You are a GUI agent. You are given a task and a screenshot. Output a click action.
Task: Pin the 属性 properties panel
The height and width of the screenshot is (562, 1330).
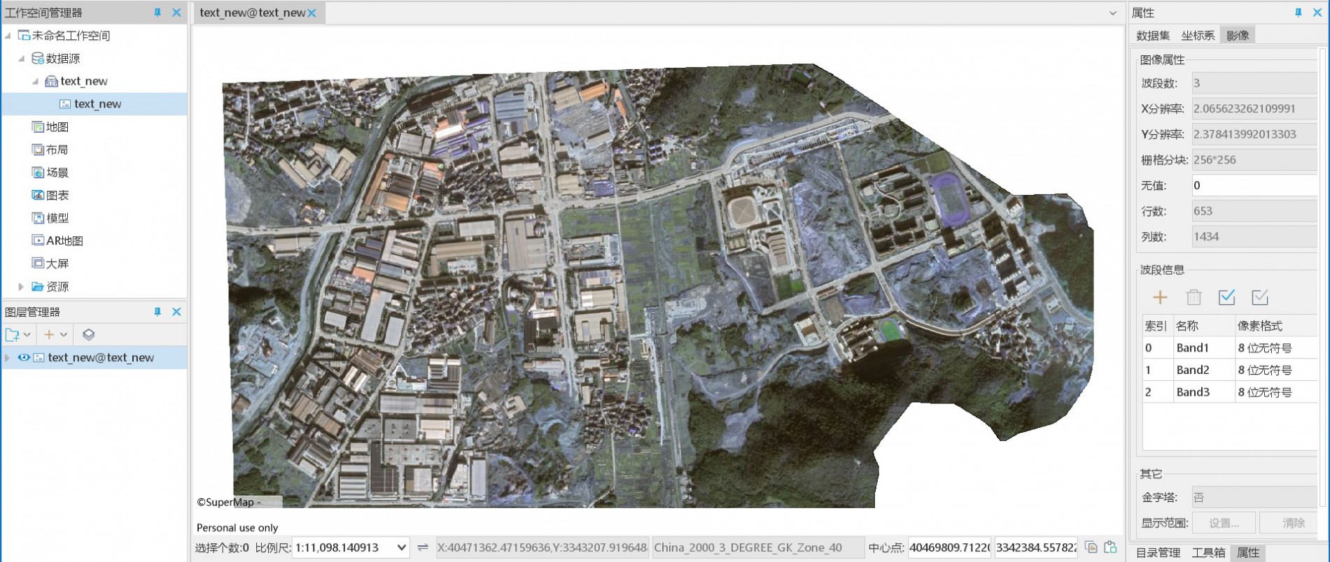[1298, 13]
